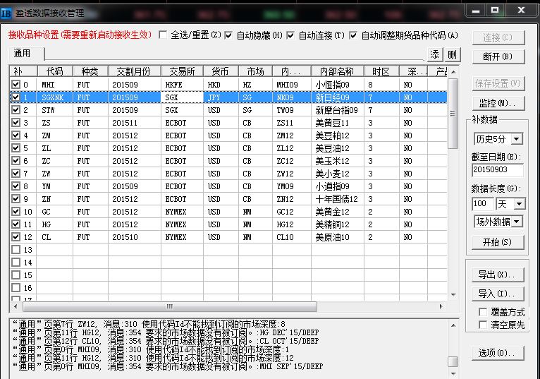Click the 开始(S) button
This screenshot has width=540, height=379.
(497, 242)
